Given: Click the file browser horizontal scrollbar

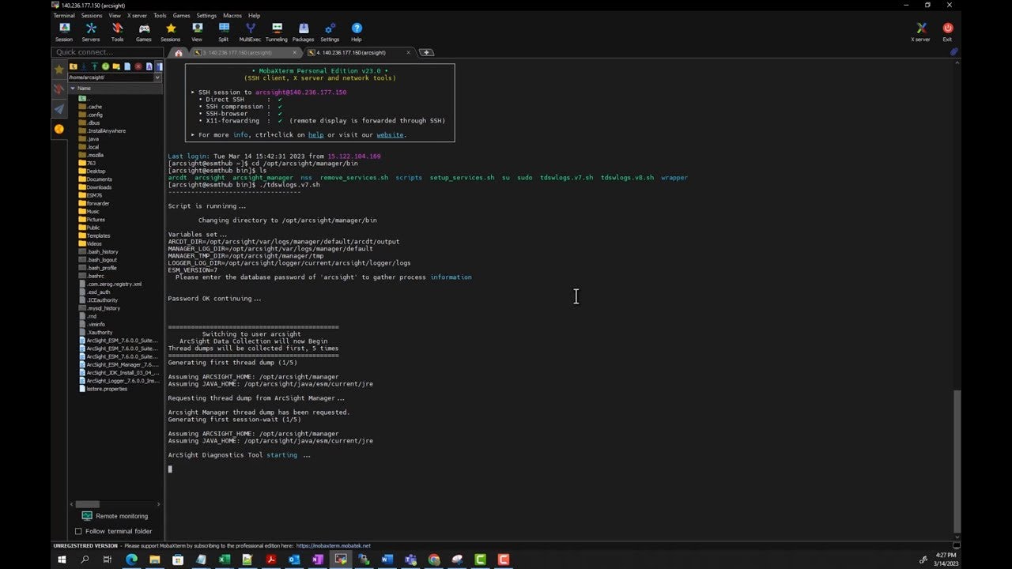Looking at the screenshot, I should tap(87, 504).
